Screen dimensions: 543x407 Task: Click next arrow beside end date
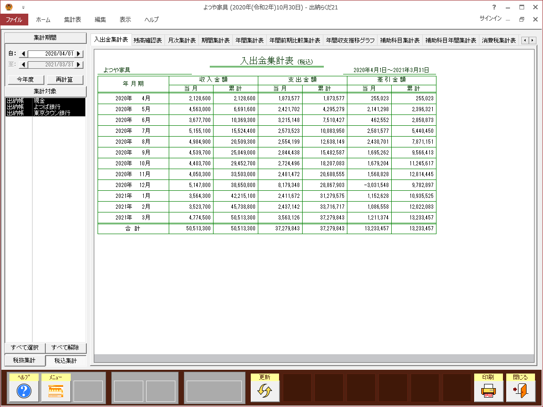point(79,65)
